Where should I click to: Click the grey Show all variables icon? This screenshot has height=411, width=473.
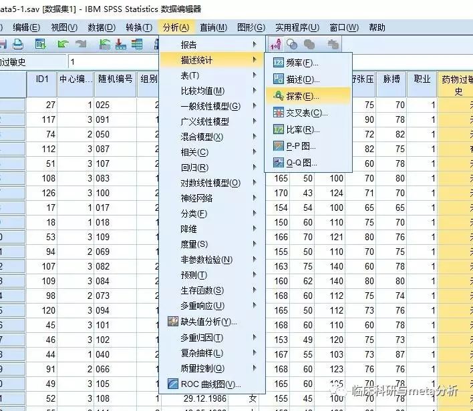coord(309,45)
